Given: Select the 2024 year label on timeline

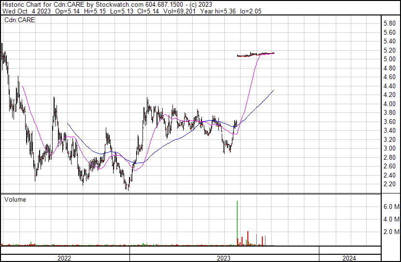Looking at the screenshot, I should [349, 258].
